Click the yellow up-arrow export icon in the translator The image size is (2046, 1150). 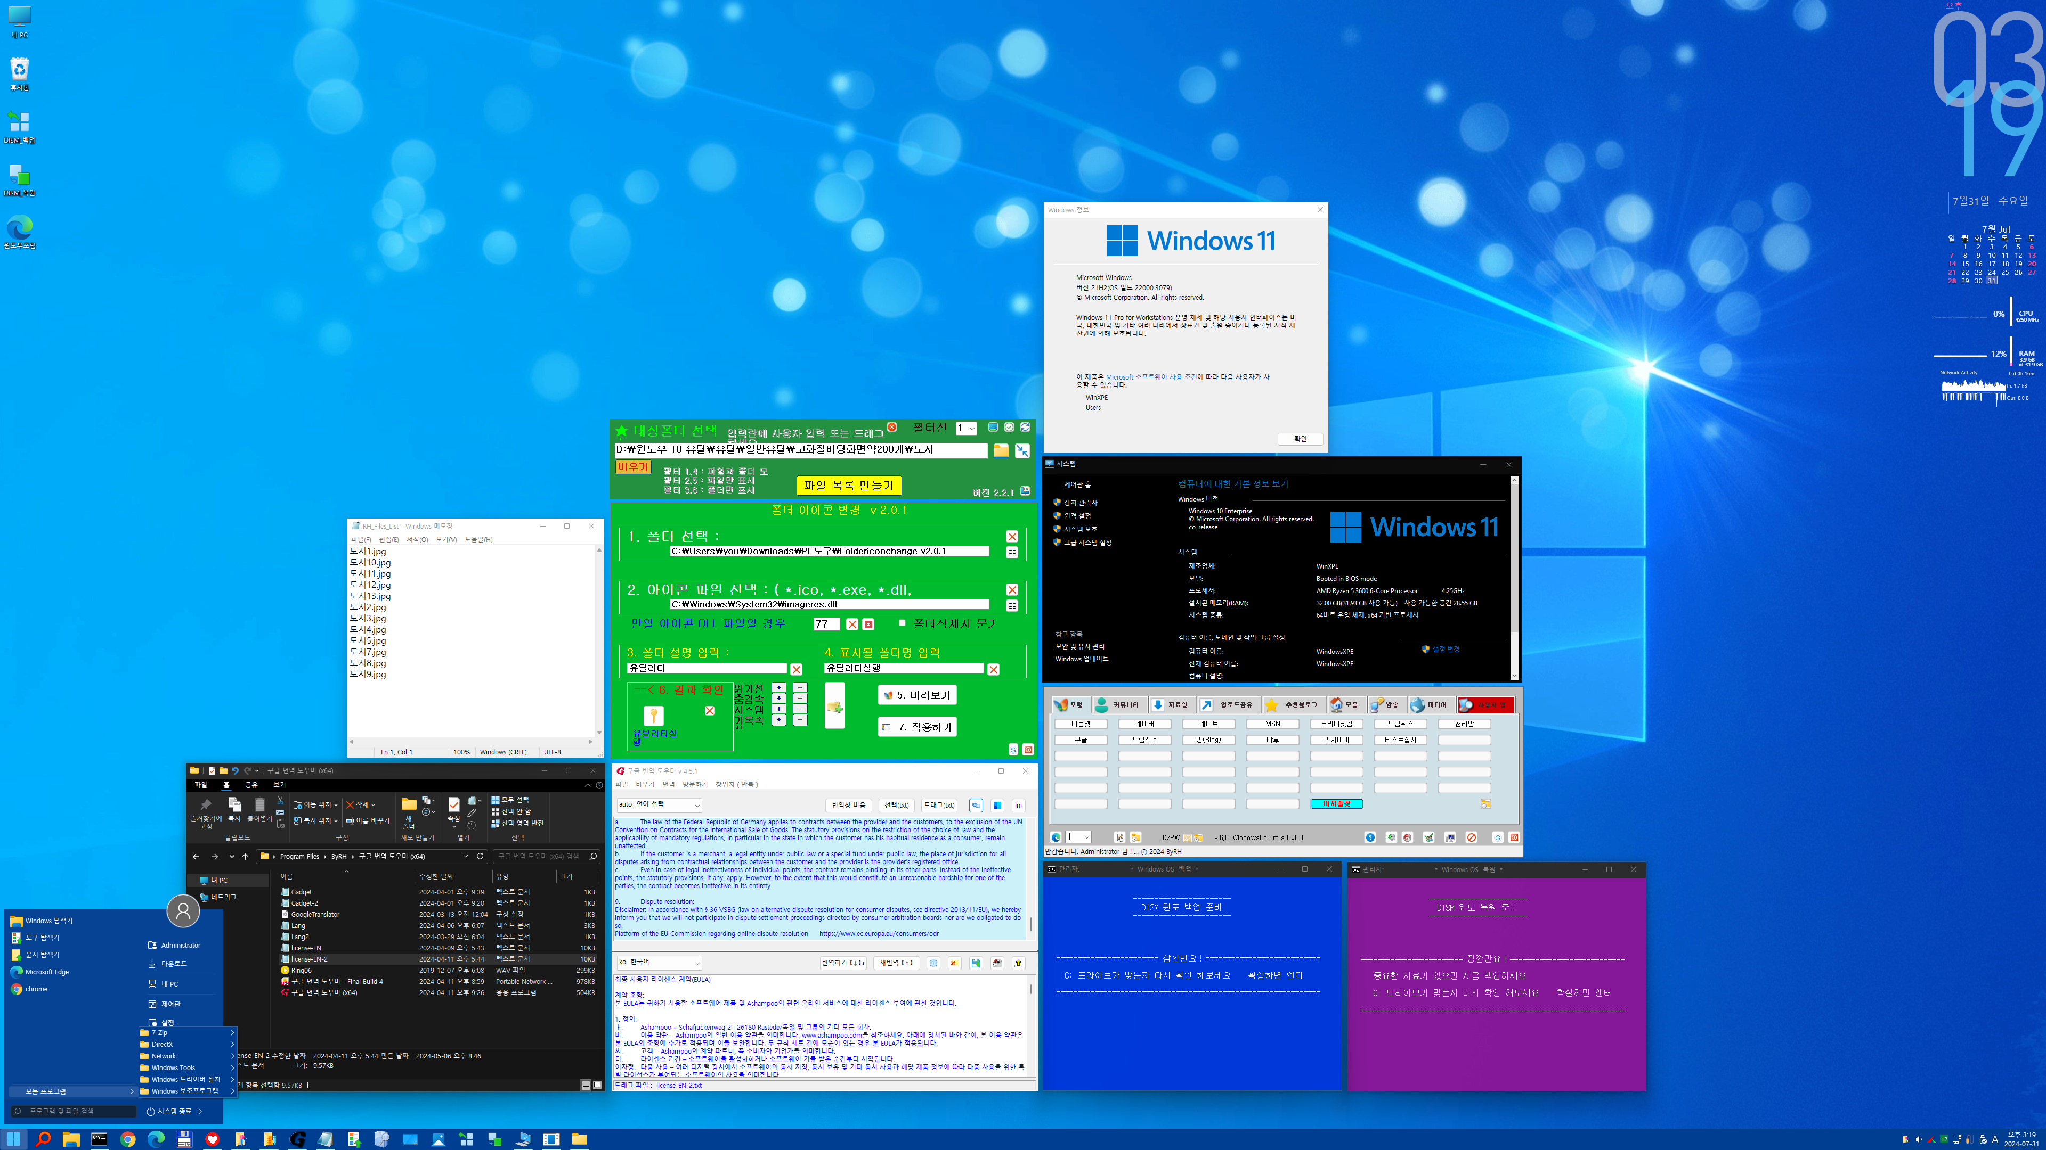(x=1018, y=963)
